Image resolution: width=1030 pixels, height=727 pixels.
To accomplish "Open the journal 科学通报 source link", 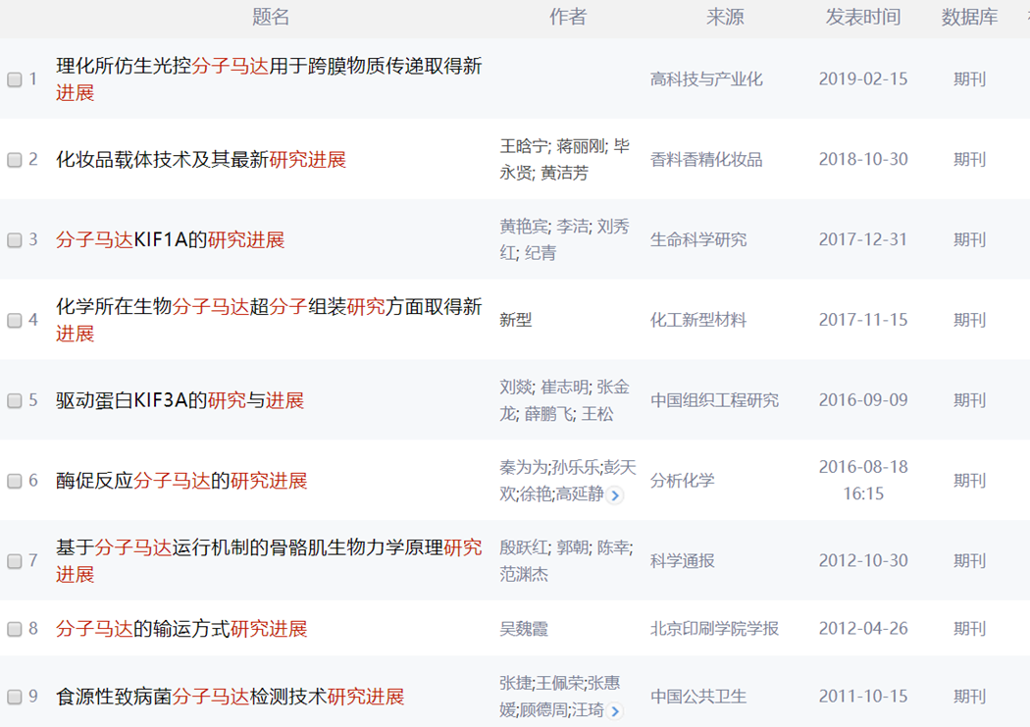I will pyautogui.click(x=682, y=561).
